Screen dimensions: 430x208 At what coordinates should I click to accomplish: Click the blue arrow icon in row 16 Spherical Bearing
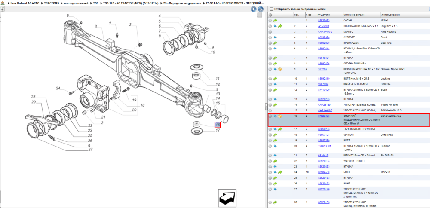pos(275,116)
